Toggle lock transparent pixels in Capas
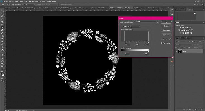This screenshot has height=111, width=205. click(x=180, y=48)
